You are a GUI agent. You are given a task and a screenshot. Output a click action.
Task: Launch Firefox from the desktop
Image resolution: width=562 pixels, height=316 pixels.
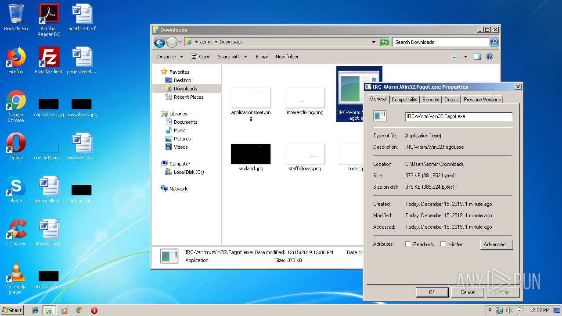(16, 61)
